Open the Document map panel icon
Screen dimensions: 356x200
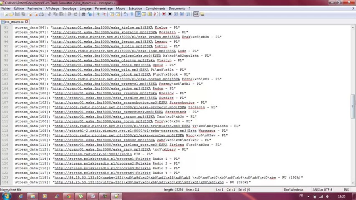(x=150, y=14)
